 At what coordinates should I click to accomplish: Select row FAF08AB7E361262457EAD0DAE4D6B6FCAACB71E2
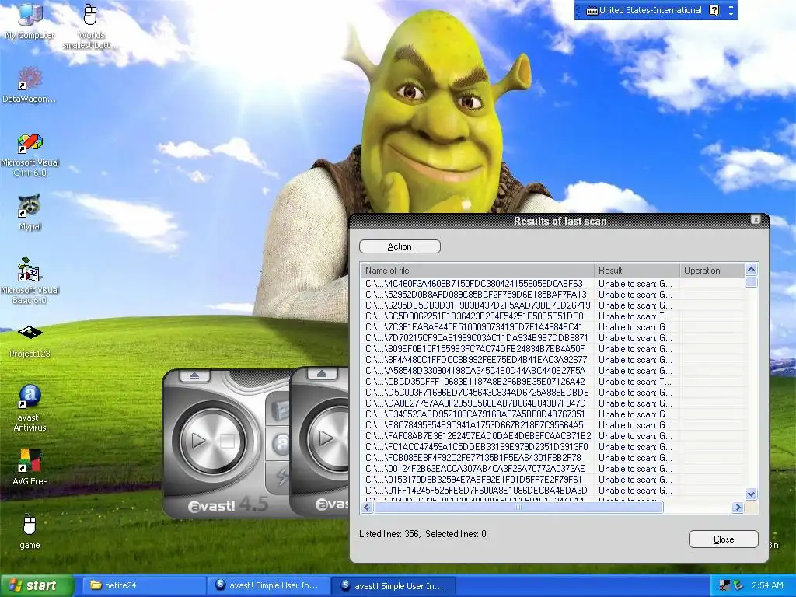553,436
